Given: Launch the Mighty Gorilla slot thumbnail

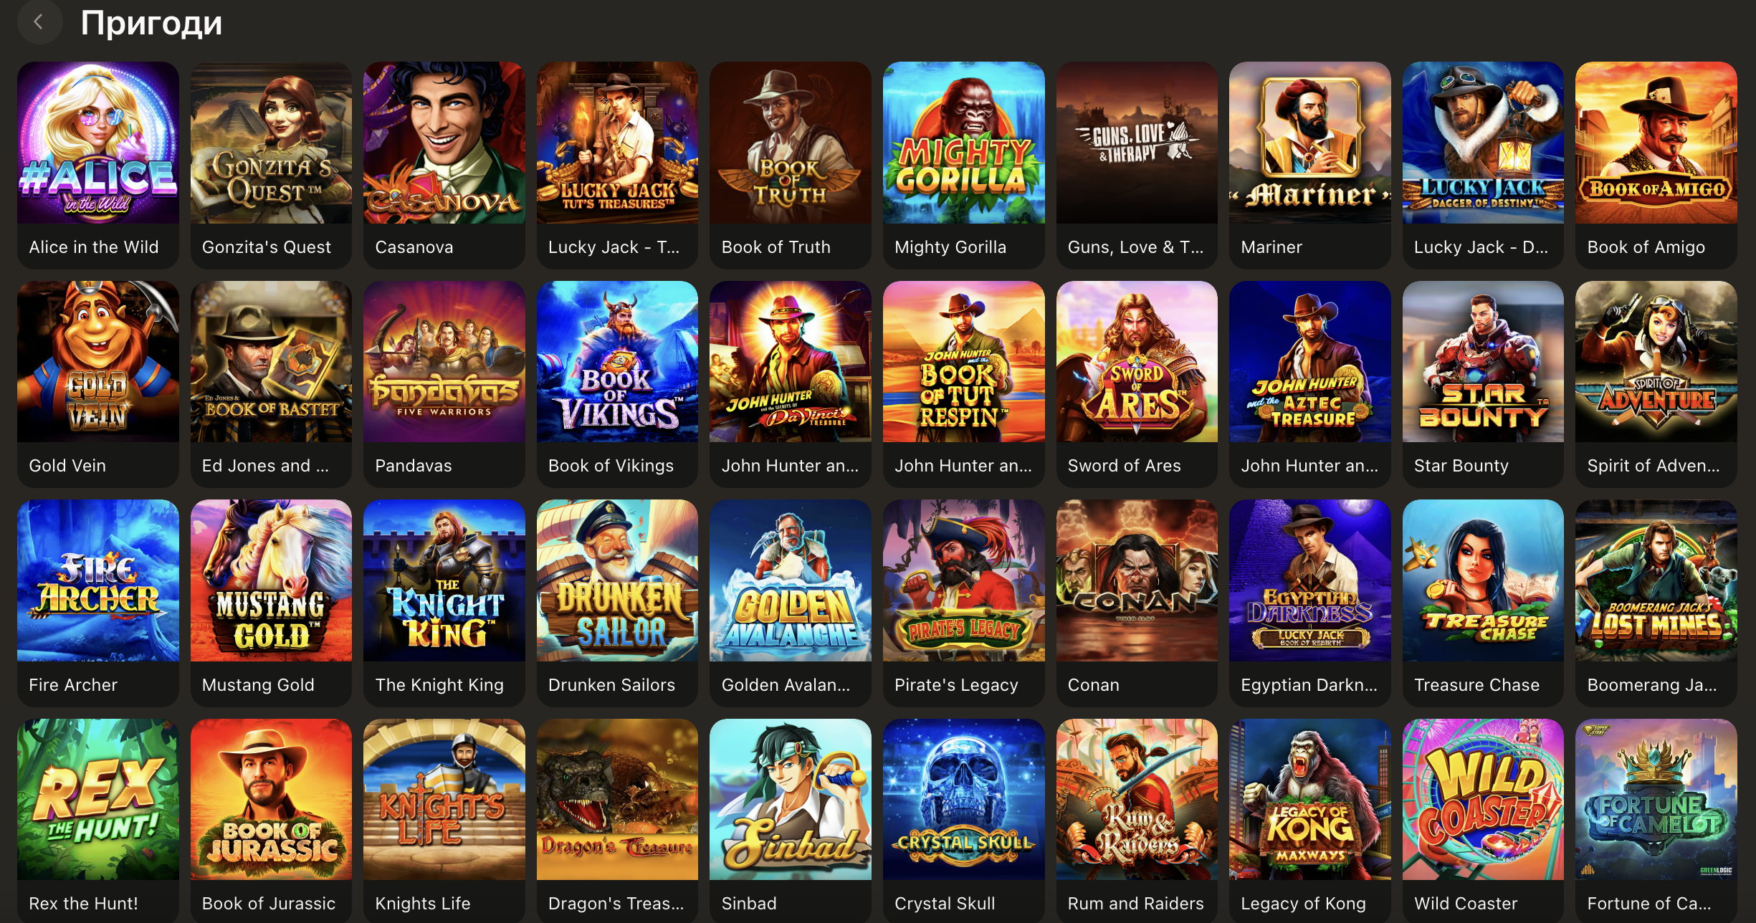Looking at the screenshot, I should (963, 143).
